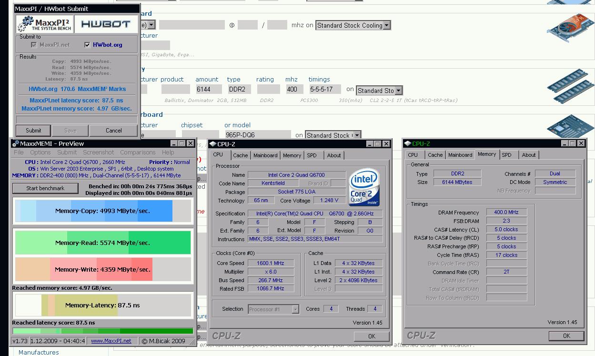Toggle the HWbot.org submit checkbox
This screenshot has width=595, height=356.
87,45
